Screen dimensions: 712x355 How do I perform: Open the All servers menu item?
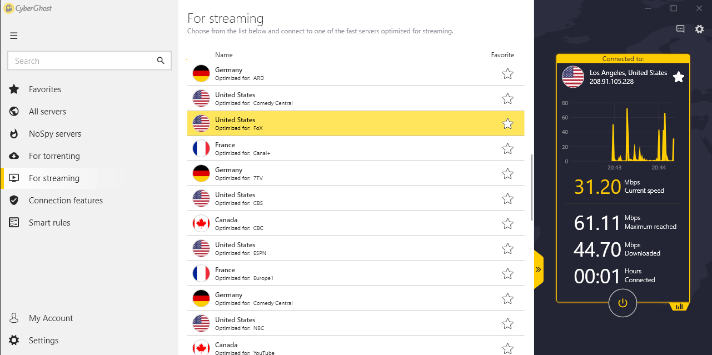[47, 112]
